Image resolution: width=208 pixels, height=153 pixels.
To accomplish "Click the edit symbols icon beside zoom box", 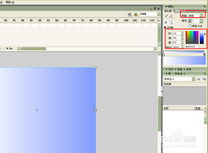I will (136, 14).
